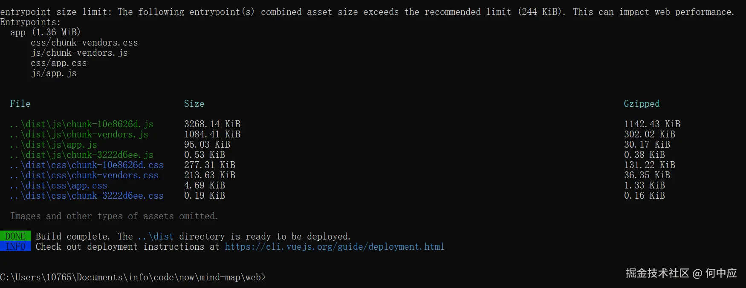Open the cli.vuejs.org deployment guide link

[334, 247]
